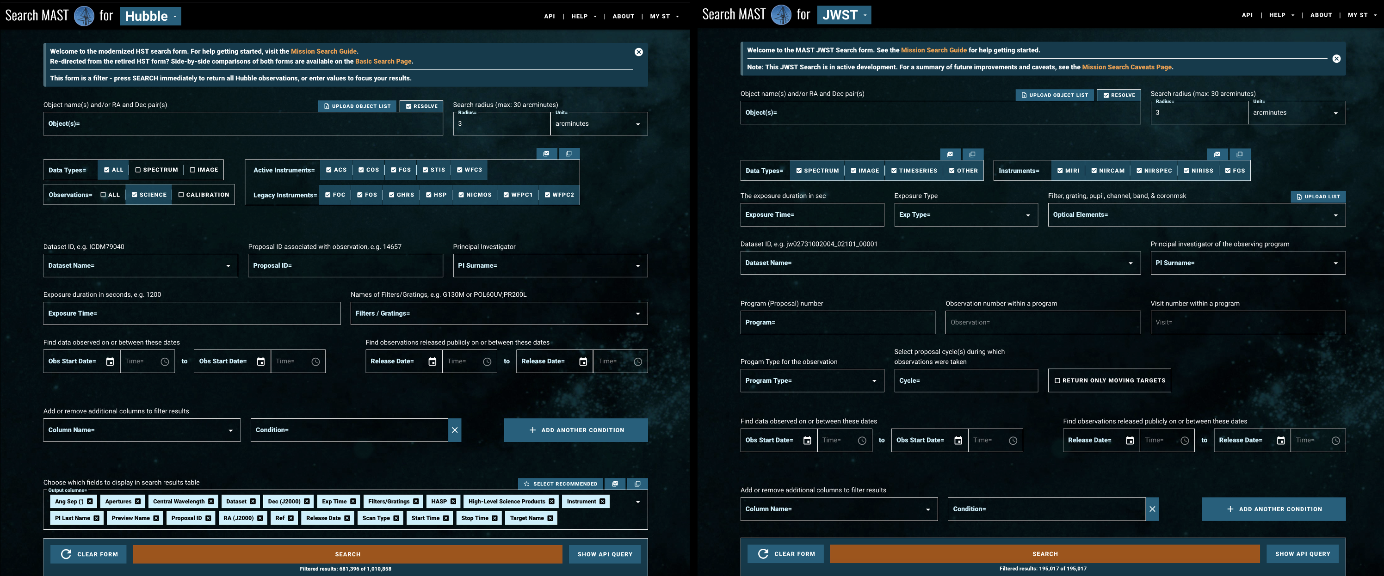Click Hubble ADD ANOTHER CONDITION button
Viewport: 1384px width, 576px height.
click(x=575, y=430)
